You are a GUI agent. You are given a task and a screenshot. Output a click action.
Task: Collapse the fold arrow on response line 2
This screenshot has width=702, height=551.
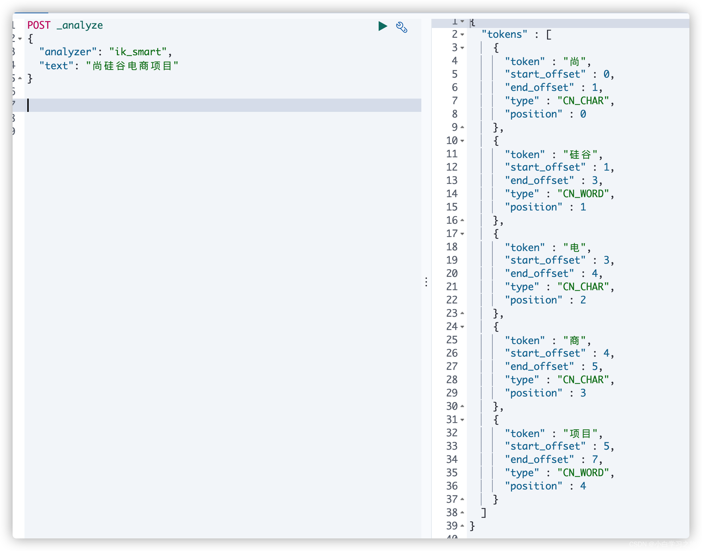coord(462,35)
